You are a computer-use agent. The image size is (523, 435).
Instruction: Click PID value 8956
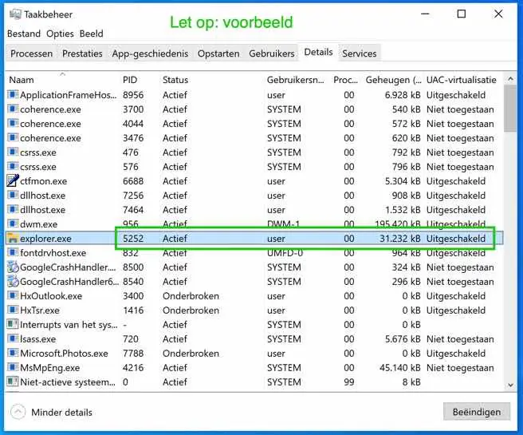point(133,95)
